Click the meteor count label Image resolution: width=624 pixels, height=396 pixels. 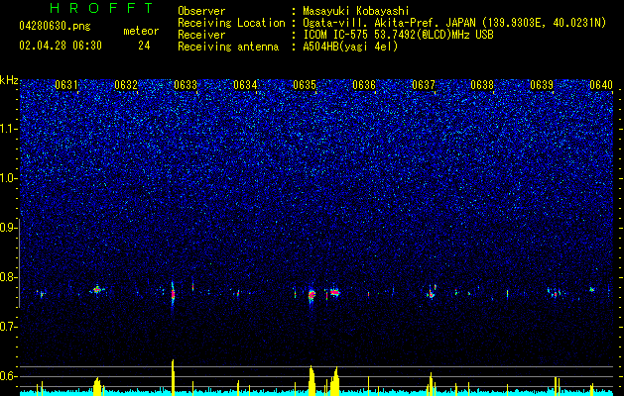pos(141,31)
